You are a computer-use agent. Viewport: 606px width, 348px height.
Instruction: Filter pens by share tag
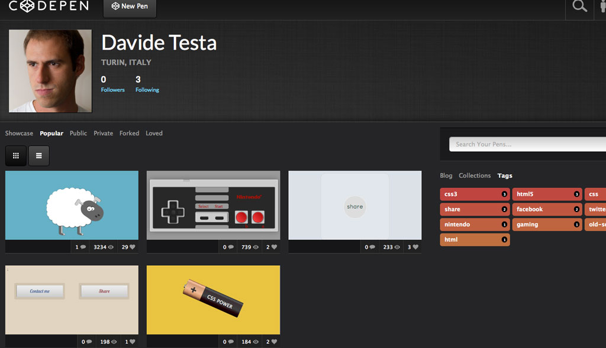point(475,209)
